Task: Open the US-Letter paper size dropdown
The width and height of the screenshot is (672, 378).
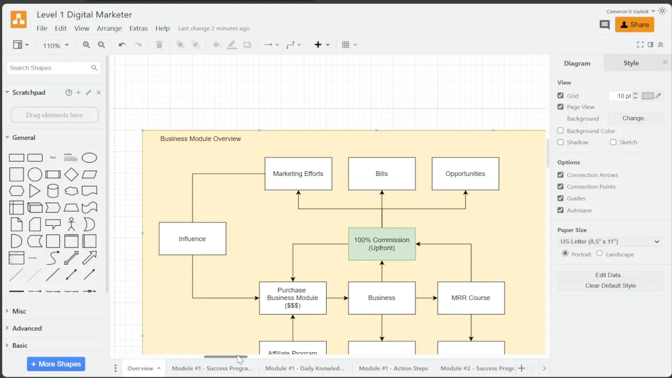Action: (x=609, y=241)
